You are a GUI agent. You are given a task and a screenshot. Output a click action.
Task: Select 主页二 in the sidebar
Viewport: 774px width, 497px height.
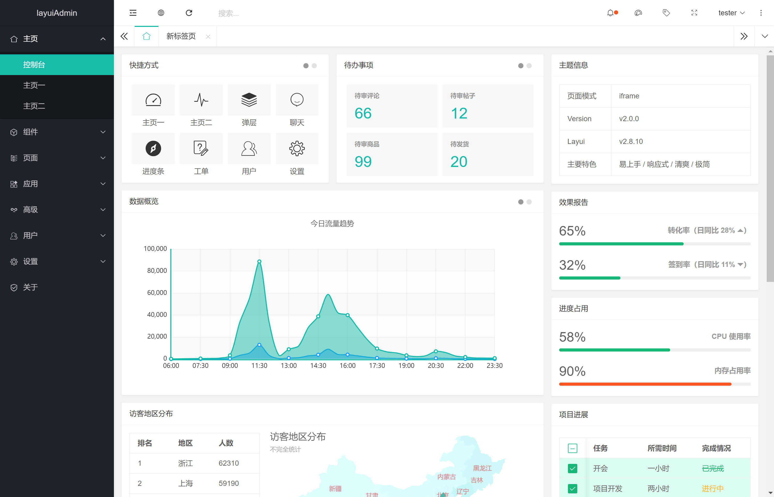click(x=57, y=106)
